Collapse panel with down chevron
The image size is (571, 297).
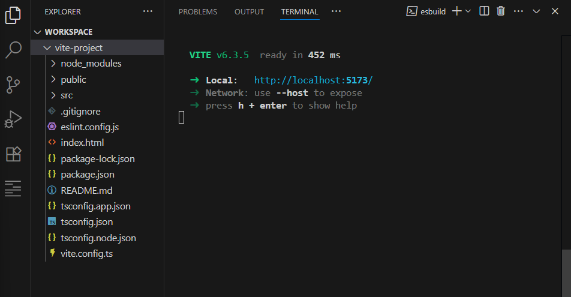click(x=536, y=11)
